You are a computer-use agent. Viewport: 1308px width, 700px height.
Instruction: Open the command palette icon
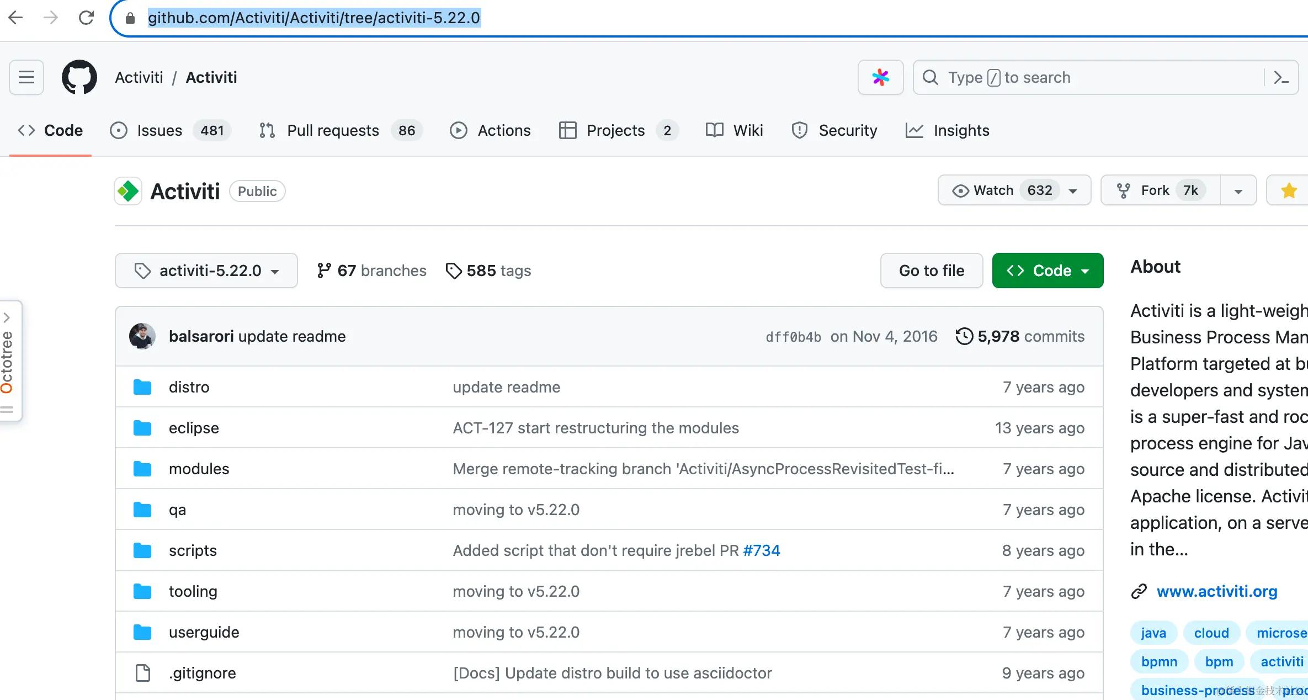[1281, 77]
